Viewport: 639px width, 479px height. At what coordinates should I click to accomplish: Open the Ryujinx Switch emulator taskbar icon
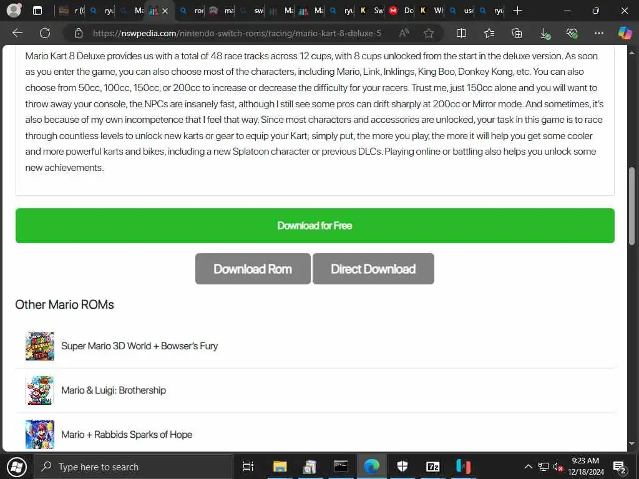(464, 467)
